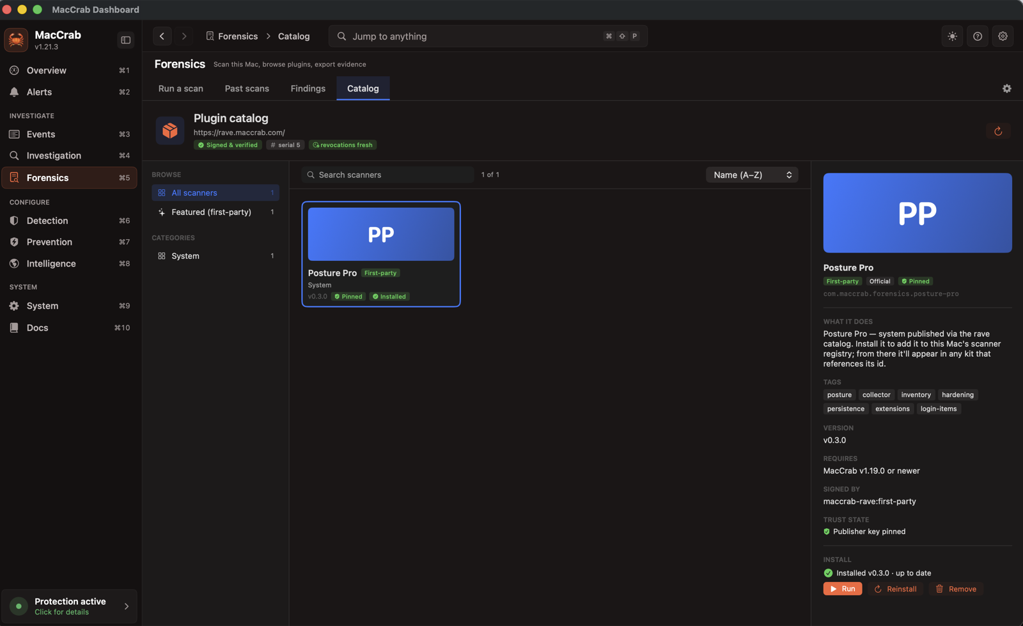
Task: Open Alerts in sidebar
Action: pyautogui.click(x=69, y=92)
